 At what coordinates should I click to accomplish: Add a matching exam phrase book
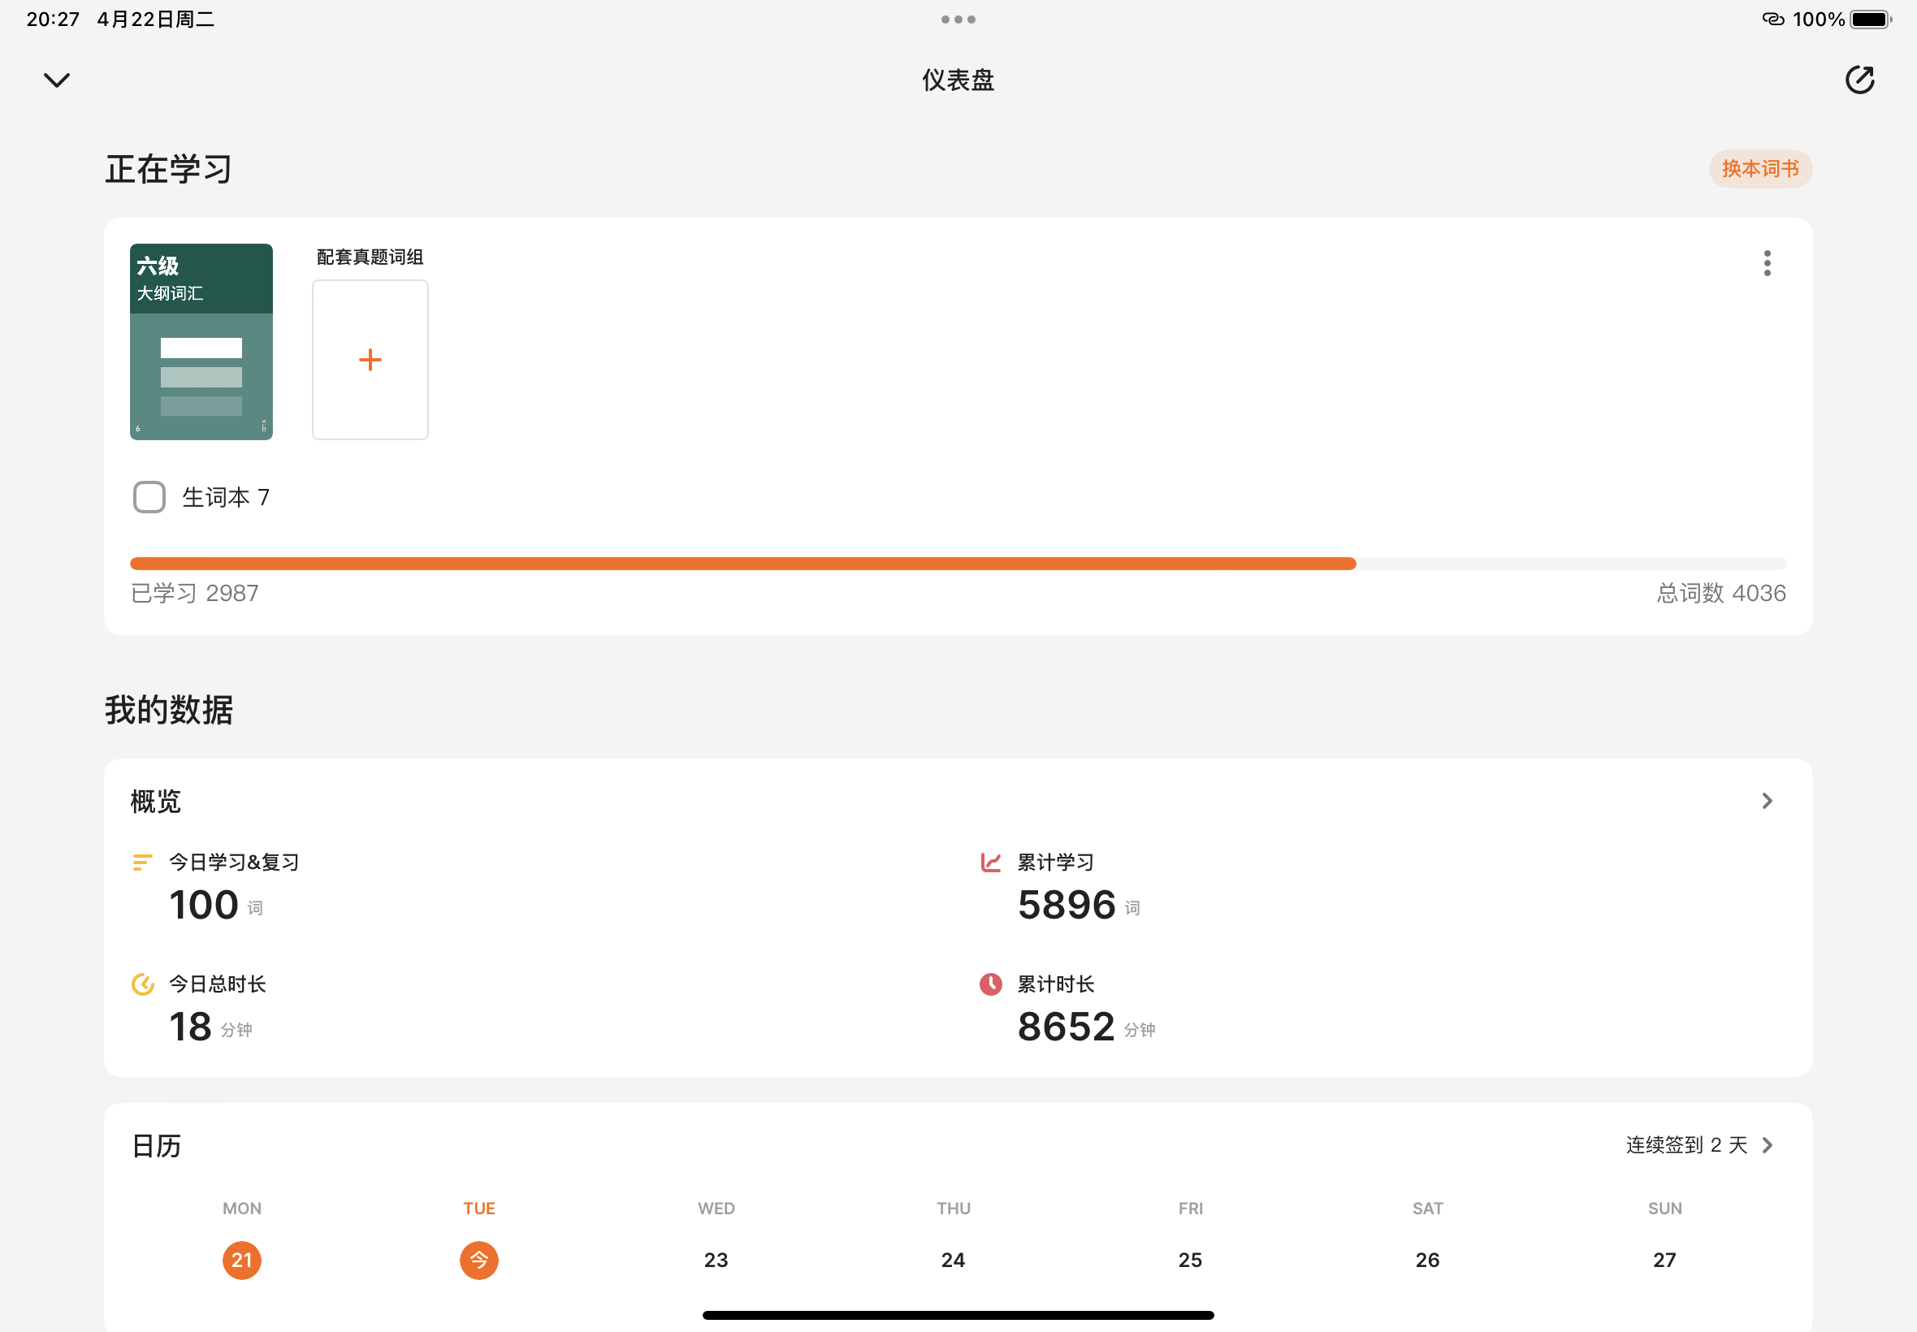coord(370,360)
